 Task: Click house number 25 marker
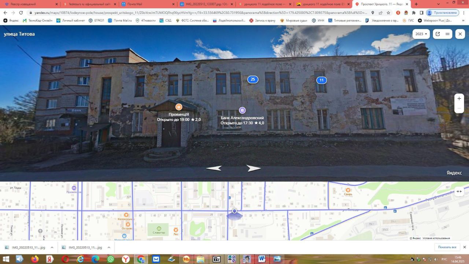pyautogui.click(x=253, y=79)
